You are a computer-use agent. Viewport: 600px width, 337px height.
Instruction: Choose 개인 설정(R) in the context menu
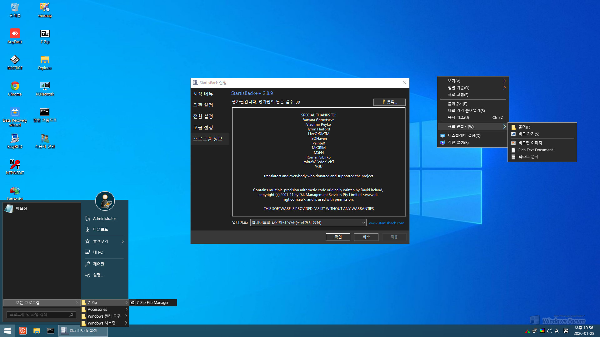click(473, 142)
